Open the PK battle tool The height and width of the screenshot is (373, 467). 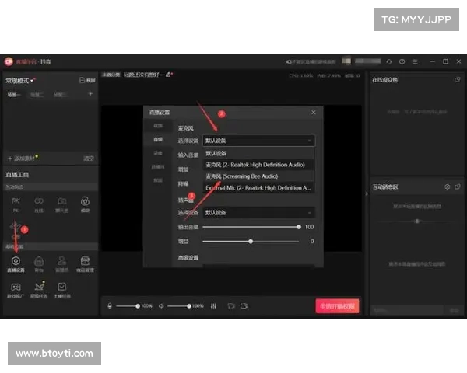pyautogui.click(x=16, y=204)
